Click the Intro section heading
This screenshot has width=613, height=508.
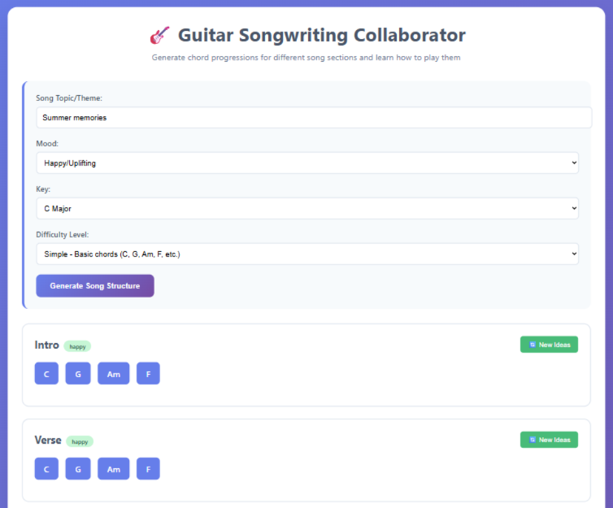click(46, 345)
